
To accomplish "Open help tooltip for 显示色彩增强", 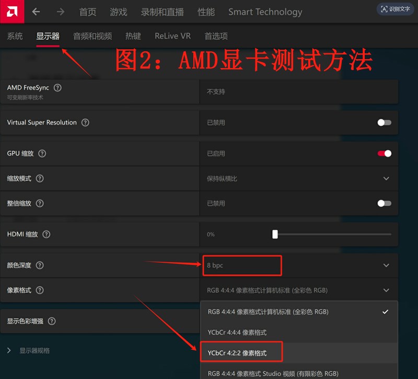I will click(x=52, y=321).
